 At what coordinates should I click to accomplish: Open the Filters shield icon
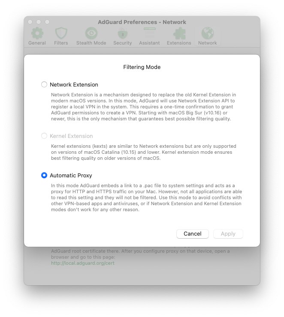pyautogui.click(x=61, y=33)
